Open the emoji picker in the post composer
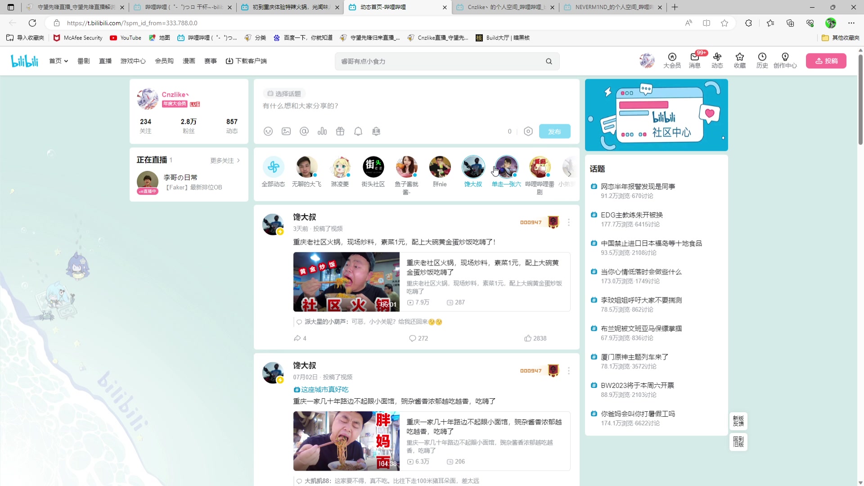864x486 pixels. pyautogui.click(x=269, y=131)
